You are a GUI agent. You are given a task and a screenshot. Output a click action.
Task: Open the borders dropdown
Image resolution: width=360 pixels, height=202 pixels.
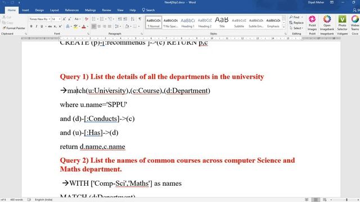pyautogui.click(x=138, y=26)
